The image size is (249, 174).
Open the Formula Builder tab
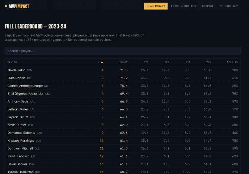pos(184,6)
